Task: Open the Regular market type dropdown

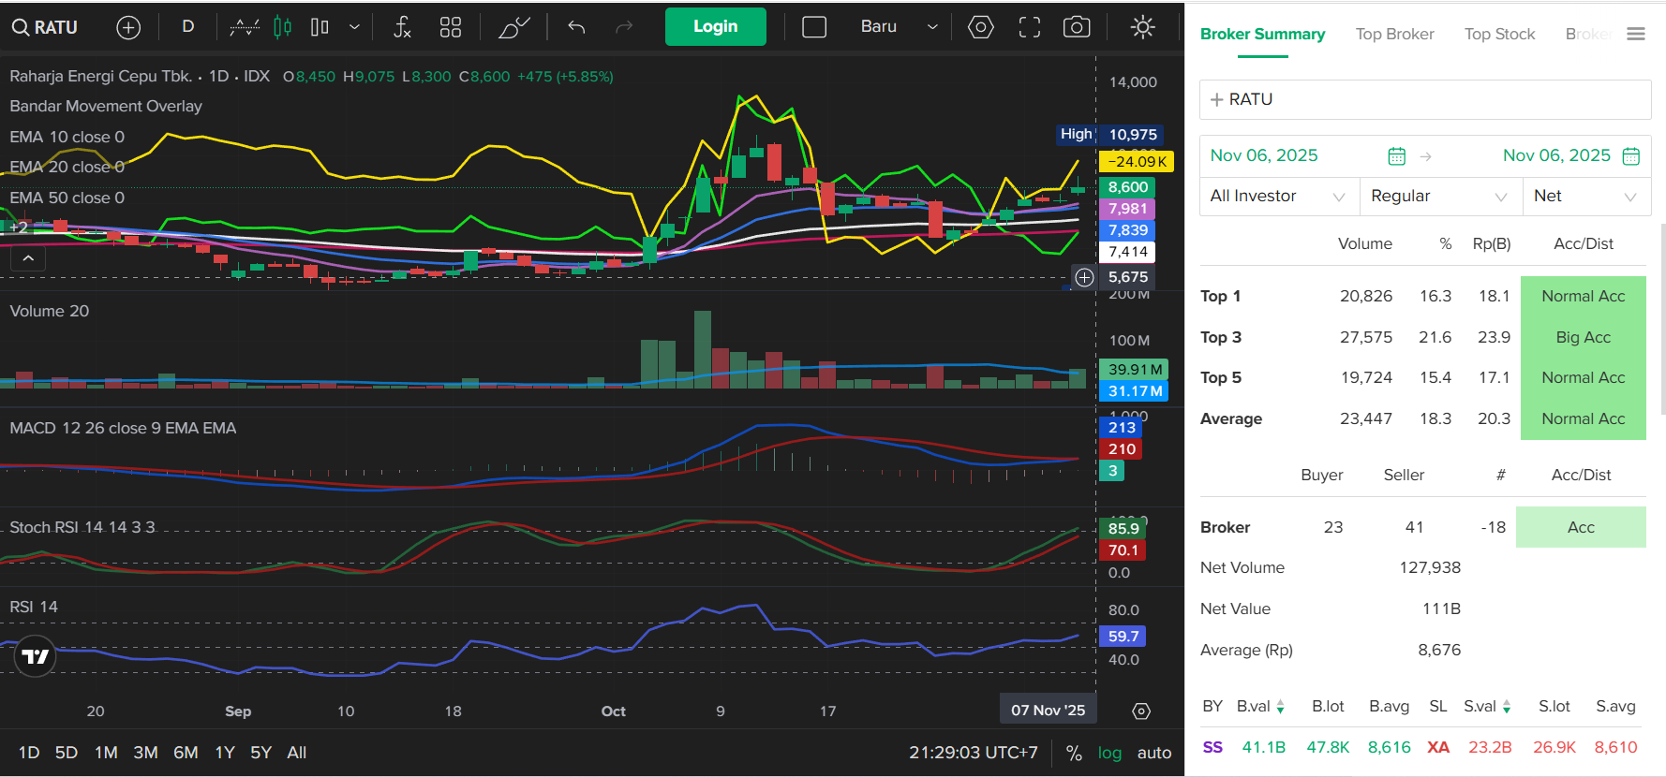Action: (1439, 196)
